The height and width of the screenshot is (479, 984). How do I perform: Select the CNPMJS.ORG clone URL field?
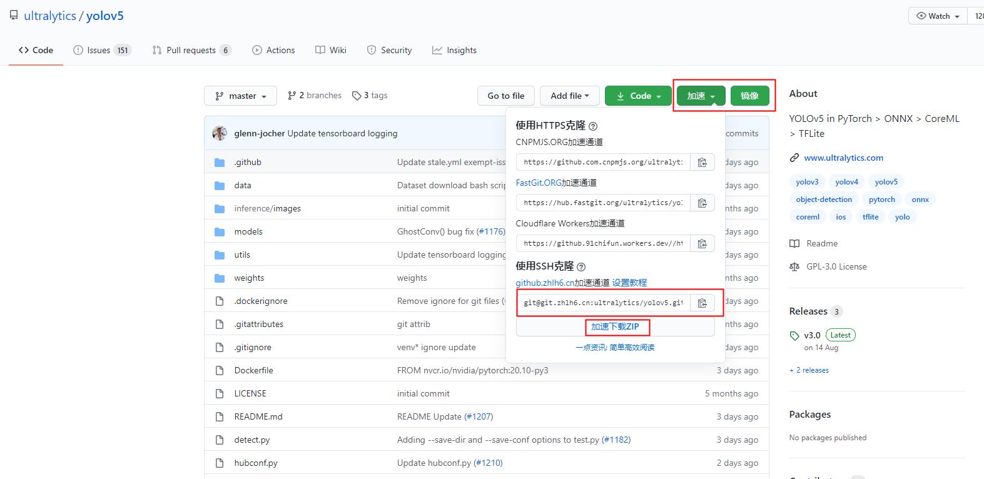pyautogui.click(x=603, y=162)
